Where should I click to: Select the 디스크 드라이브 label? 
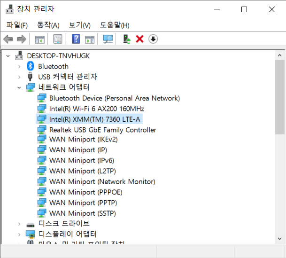pos(64,224)
